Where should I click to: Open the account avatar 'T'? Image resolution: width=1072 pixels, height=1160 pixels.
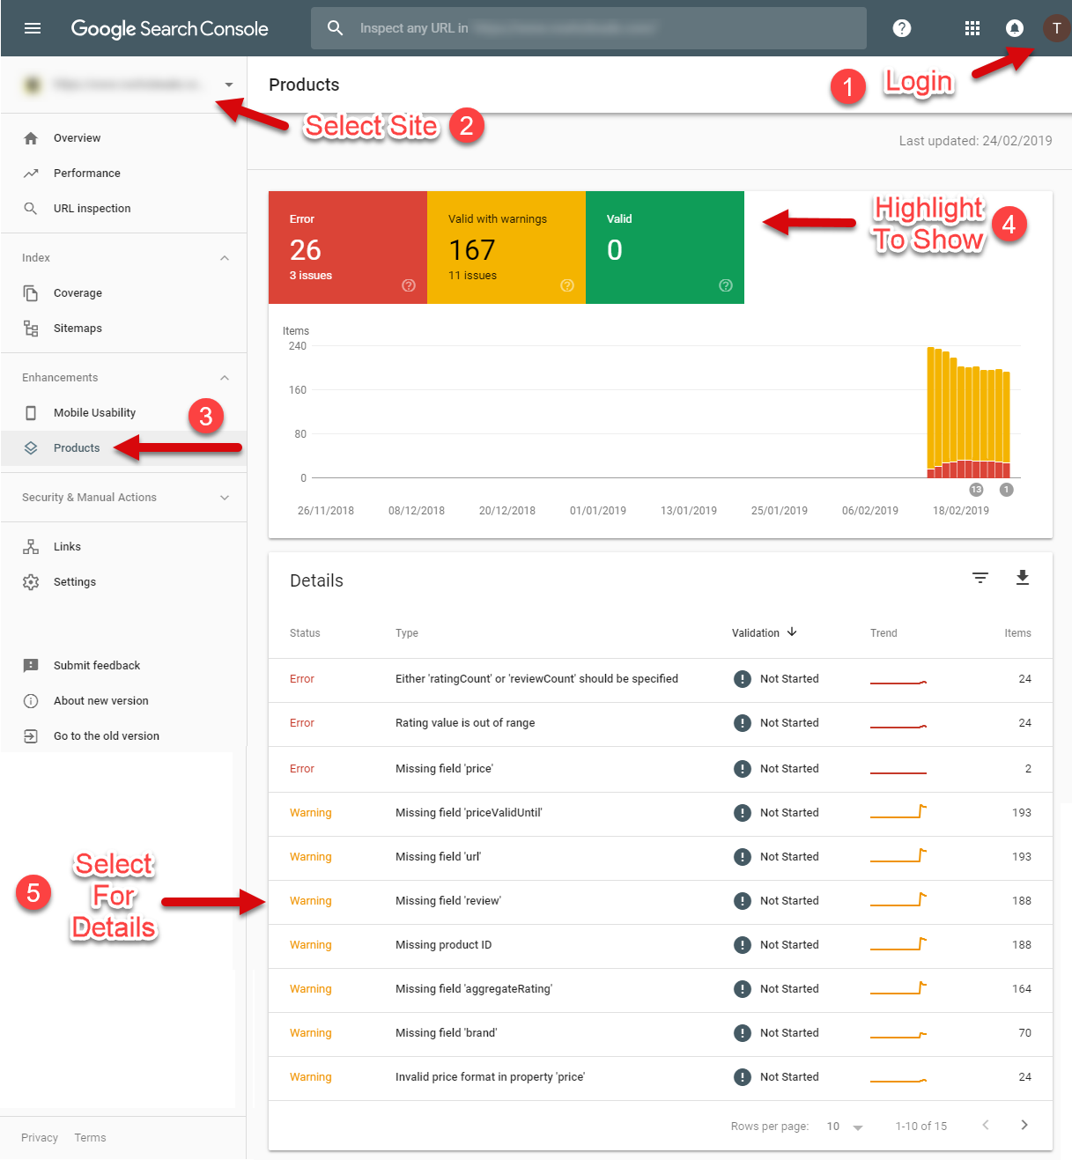point(1056,28)
